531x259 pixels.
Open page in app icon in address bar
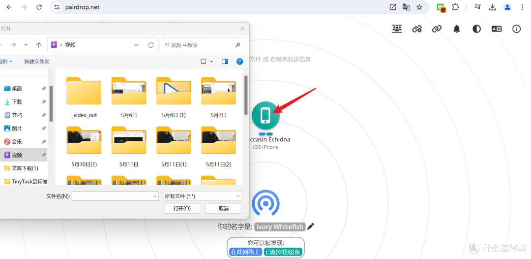click(x=393, y=7)
